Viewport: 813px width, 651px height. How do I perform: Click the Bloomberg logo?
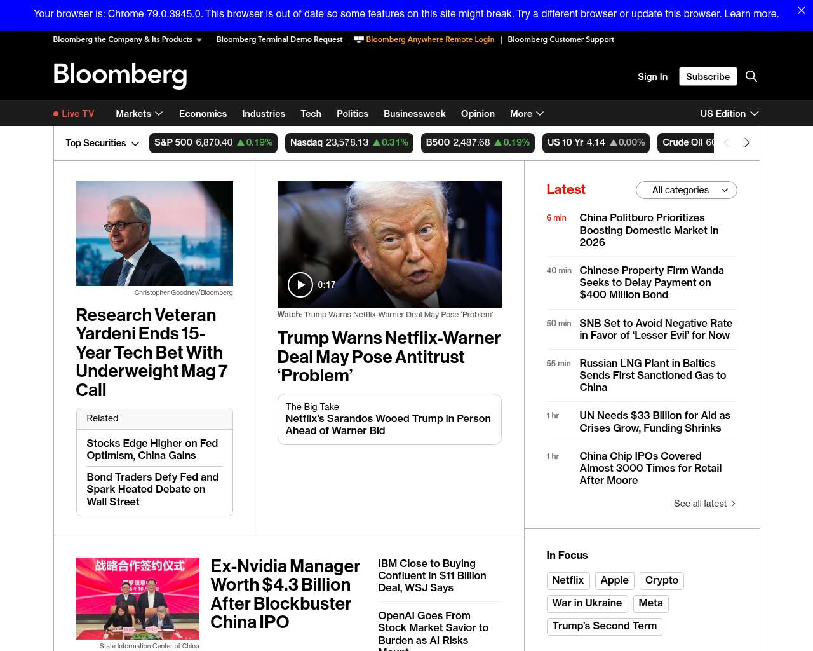(120, 75)
